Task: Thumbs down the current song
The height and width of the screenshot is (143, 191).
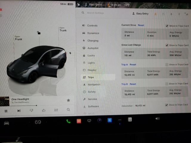Action: point(31,110)
